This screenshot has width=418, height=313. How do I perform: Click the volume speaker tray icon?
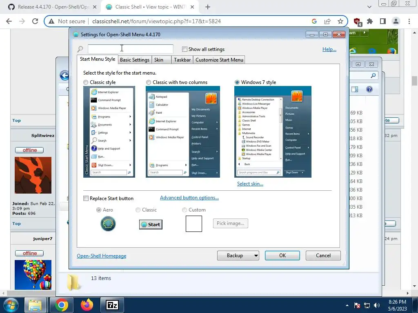pyautogui.click(x=377, y=305)
